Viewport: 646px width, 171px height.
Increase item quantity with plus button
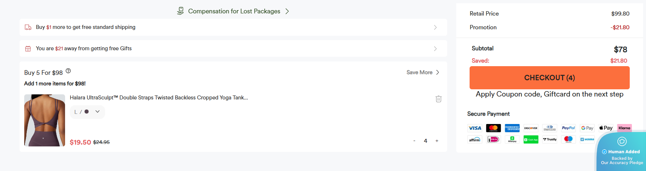pos(437,141)
